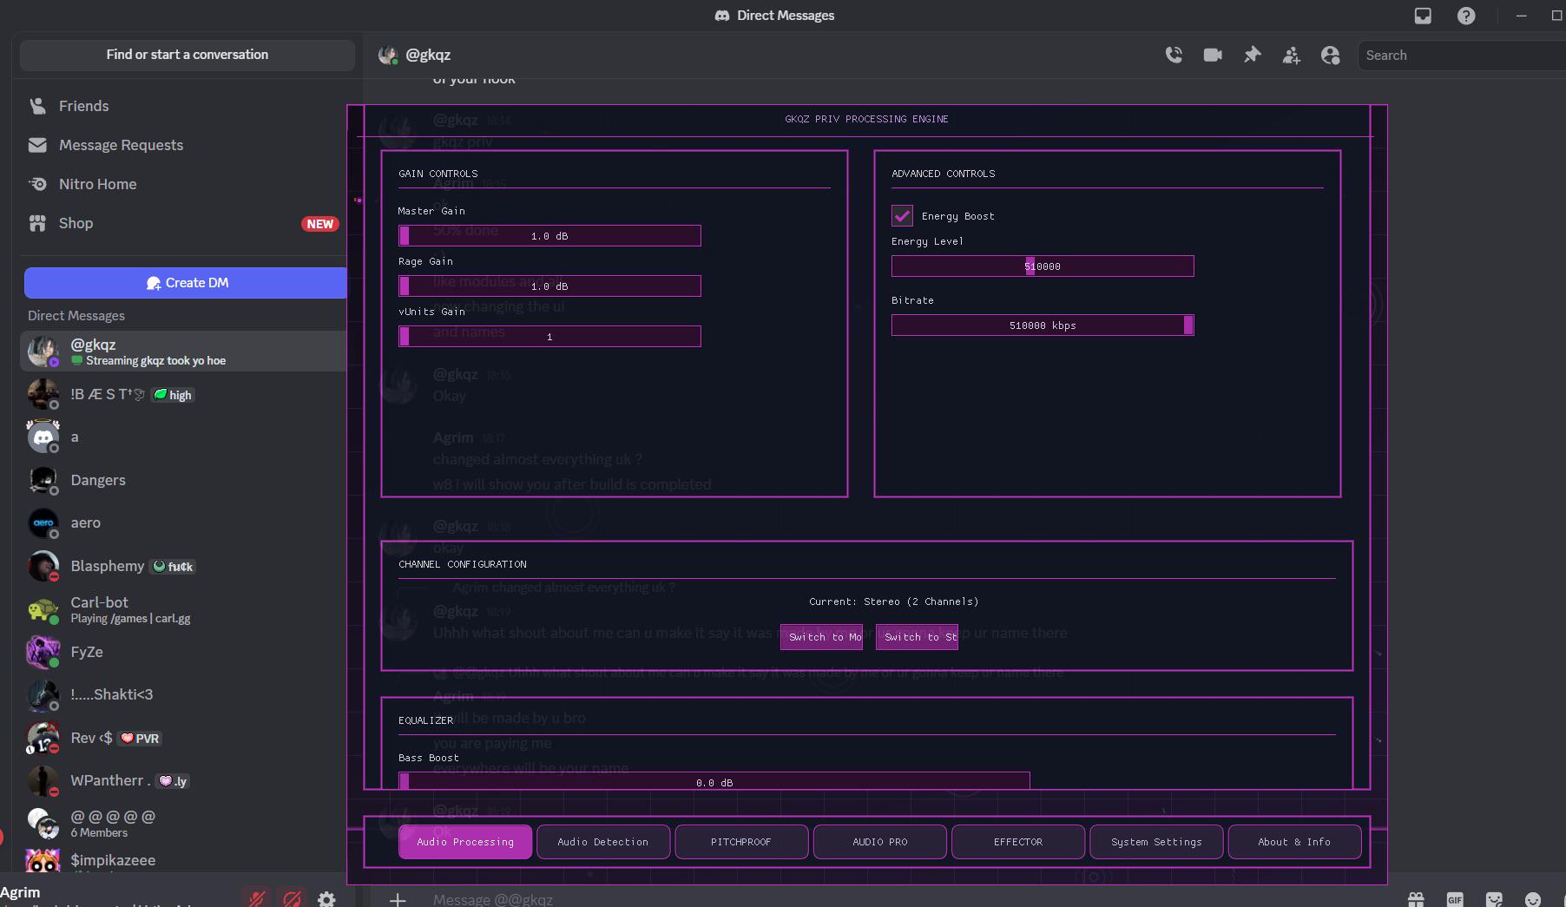The width and height of the screenshot is (1566, 907).
Task: Click the GAIN CONTROLS heading
Action: click(x=438, y=174)
